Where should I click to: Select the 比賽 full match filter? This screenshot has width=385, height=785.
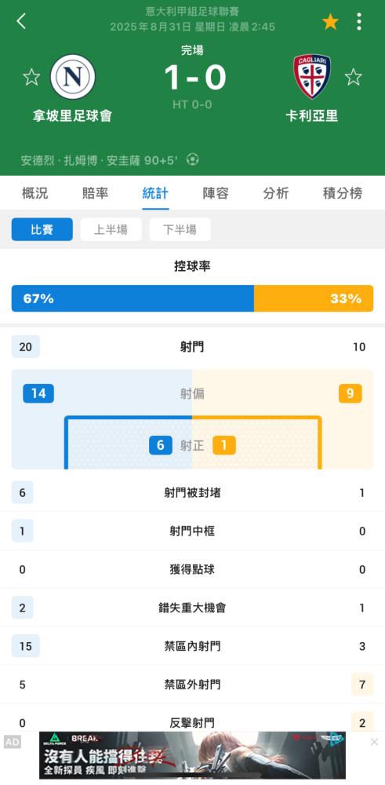pyautogui.click(x=42, y=229)
